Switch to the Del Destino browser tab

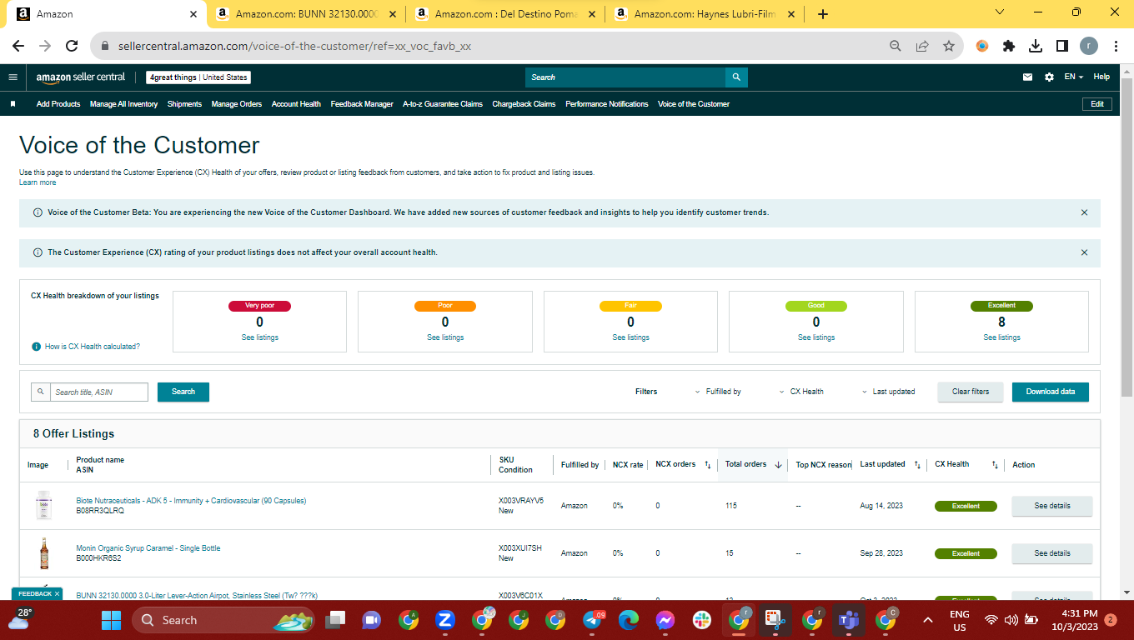pyautogui.click(x=506, y=14)
